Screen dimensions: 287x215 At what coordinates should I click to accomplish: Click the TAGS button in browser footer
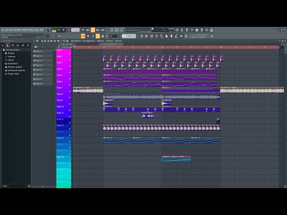point(5,186)
